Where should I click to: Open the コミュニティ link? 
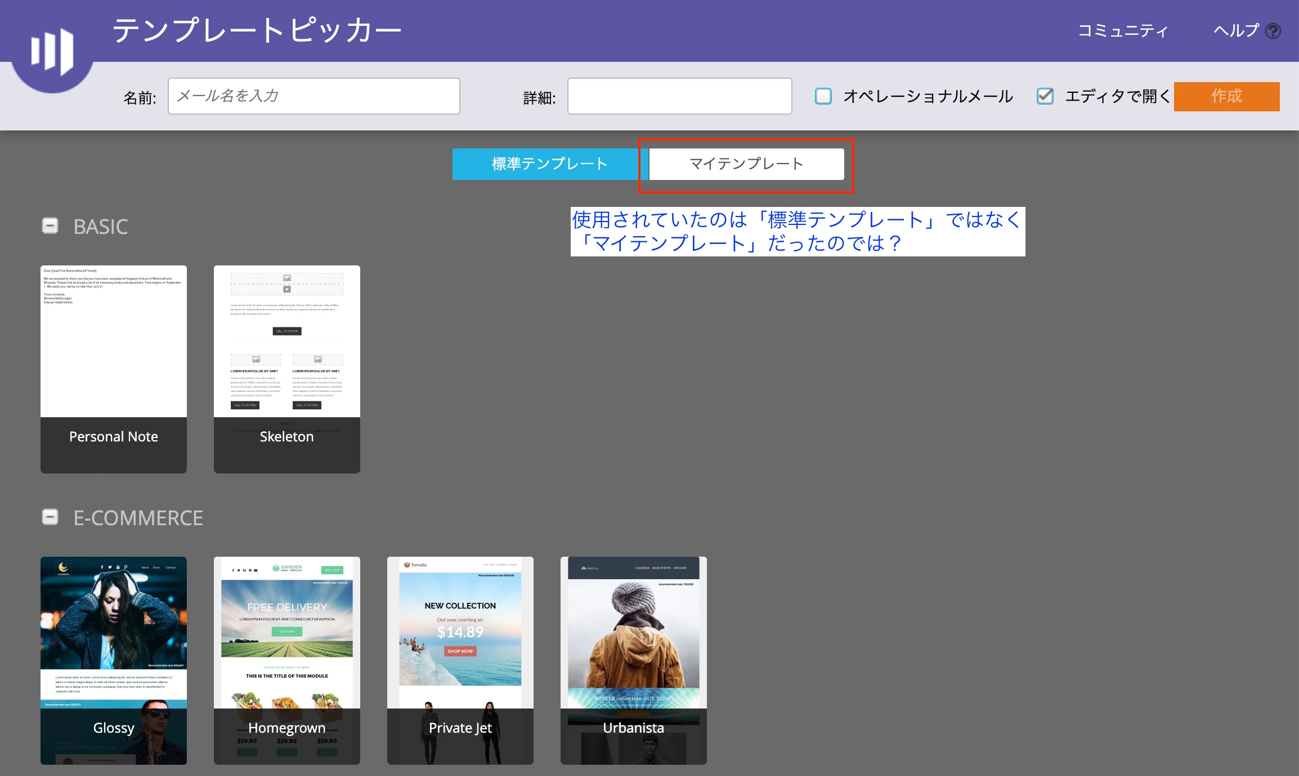click(1123, 30)
